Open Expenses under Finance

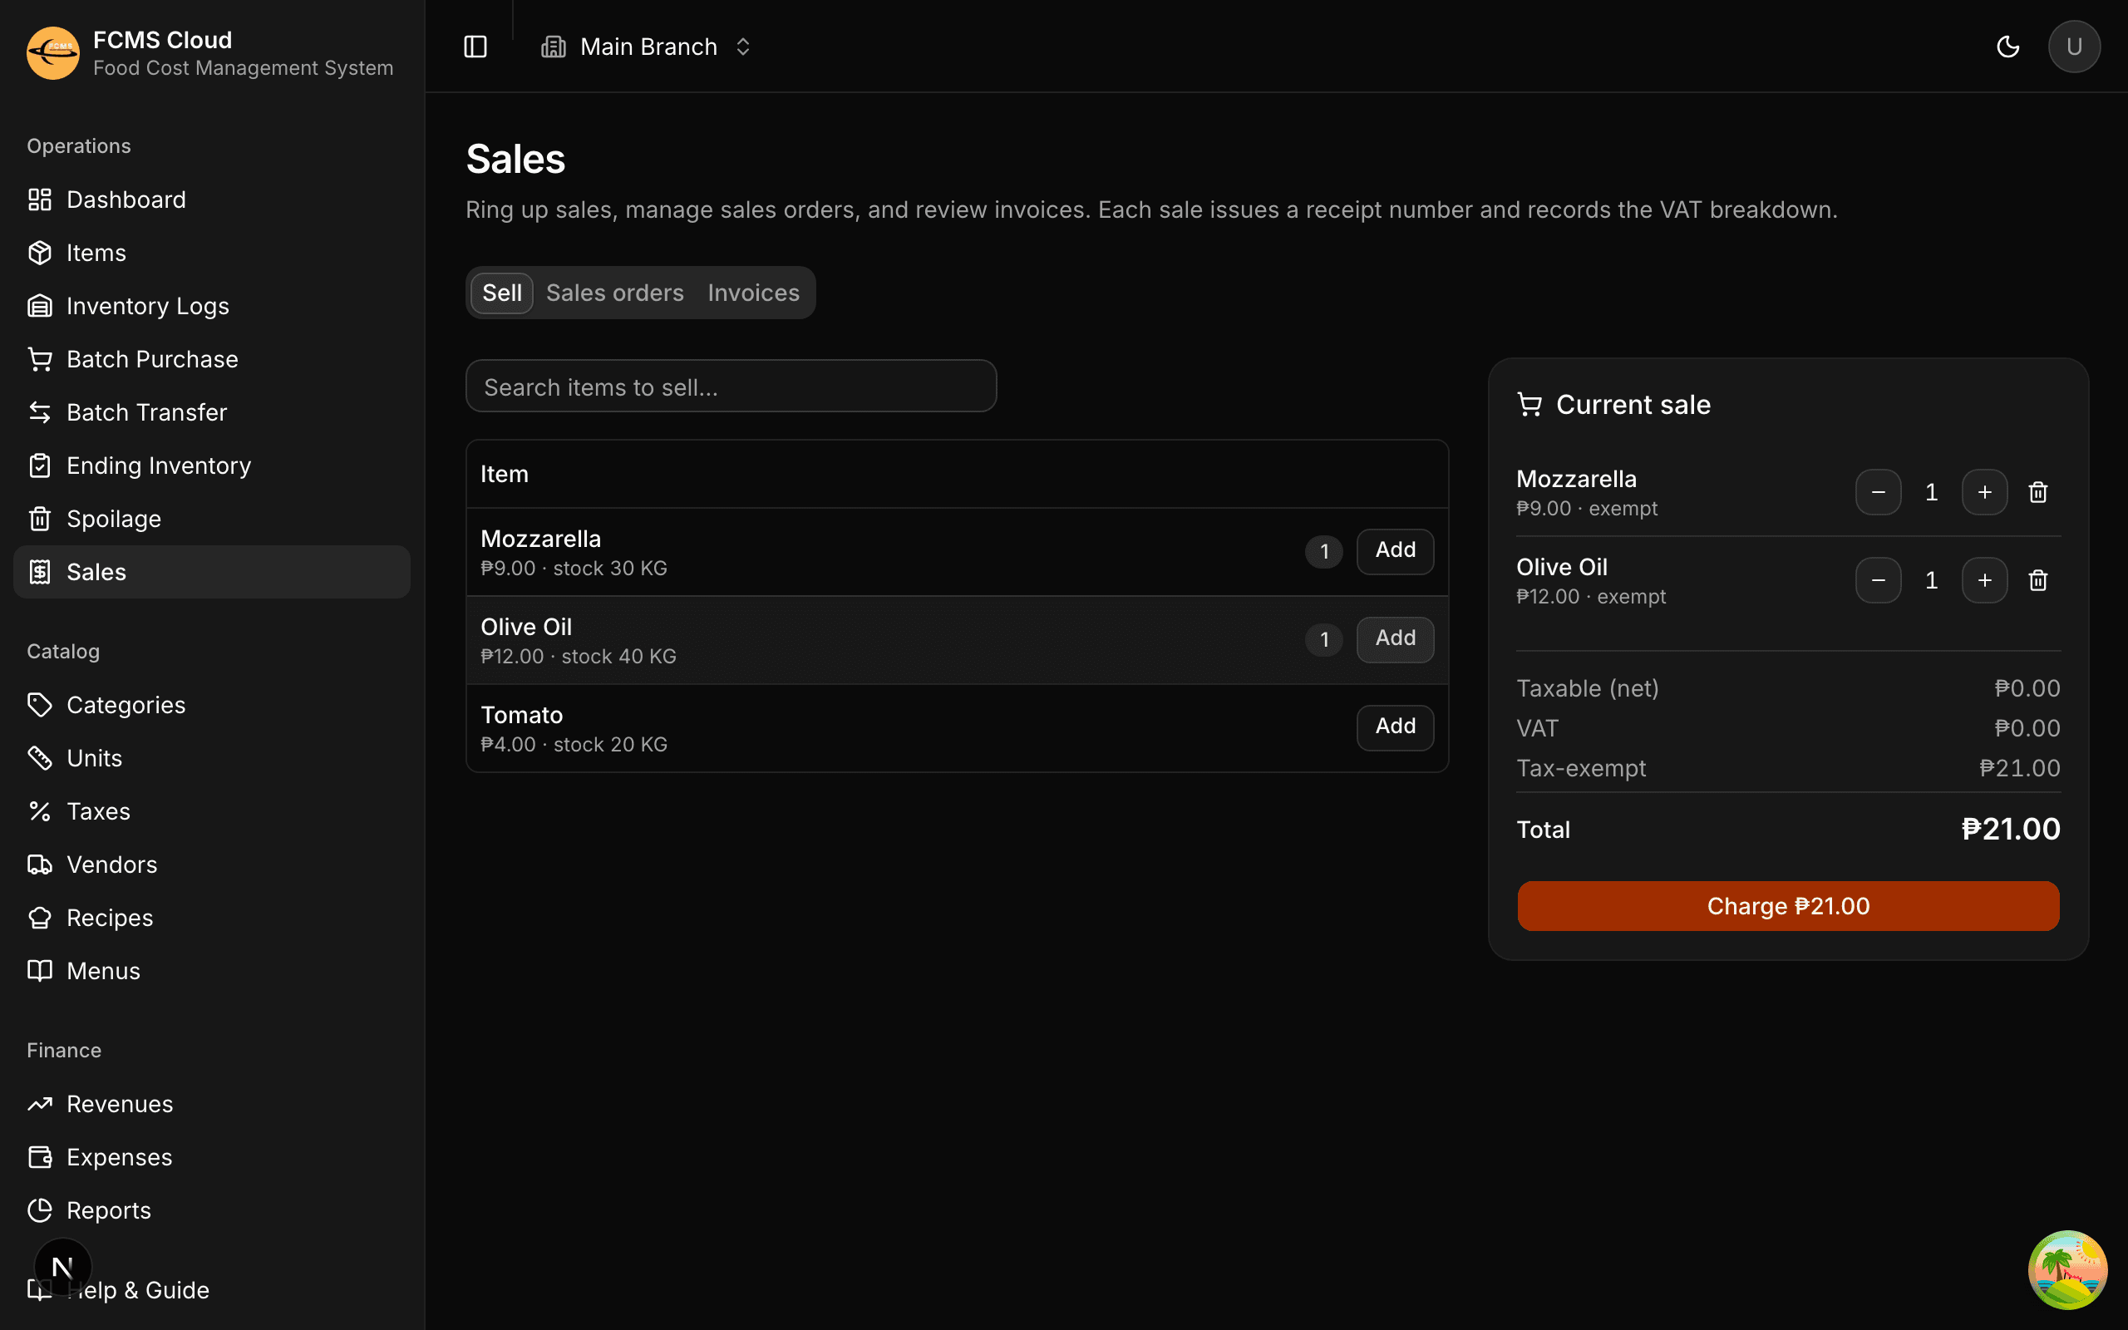click(x=212, y=1157)
